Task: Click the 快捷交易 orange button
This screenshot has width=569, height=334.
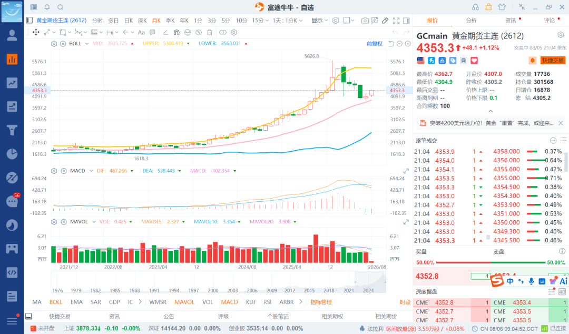Action: pos(553,61)
